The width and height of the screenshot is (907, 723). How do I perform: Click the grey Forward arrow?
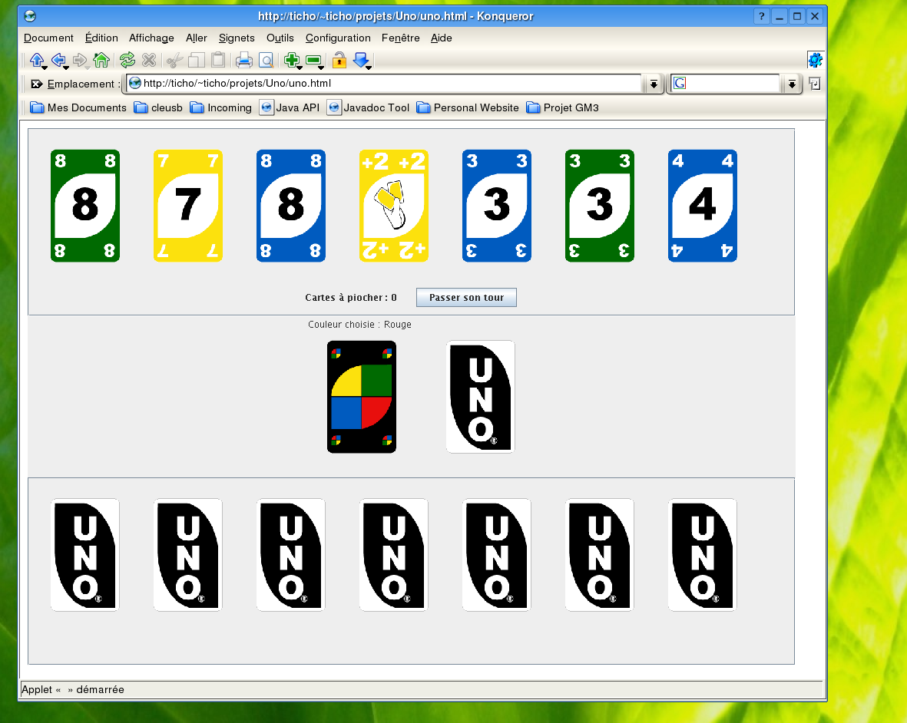80,60
